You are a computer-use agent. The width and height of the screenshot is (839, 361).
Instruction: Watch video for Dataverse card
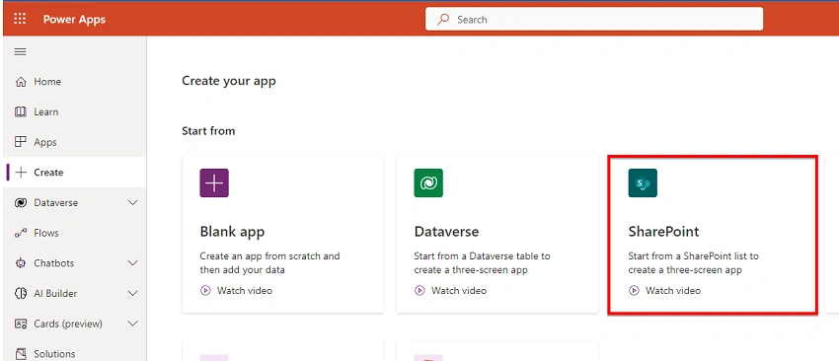459,291
